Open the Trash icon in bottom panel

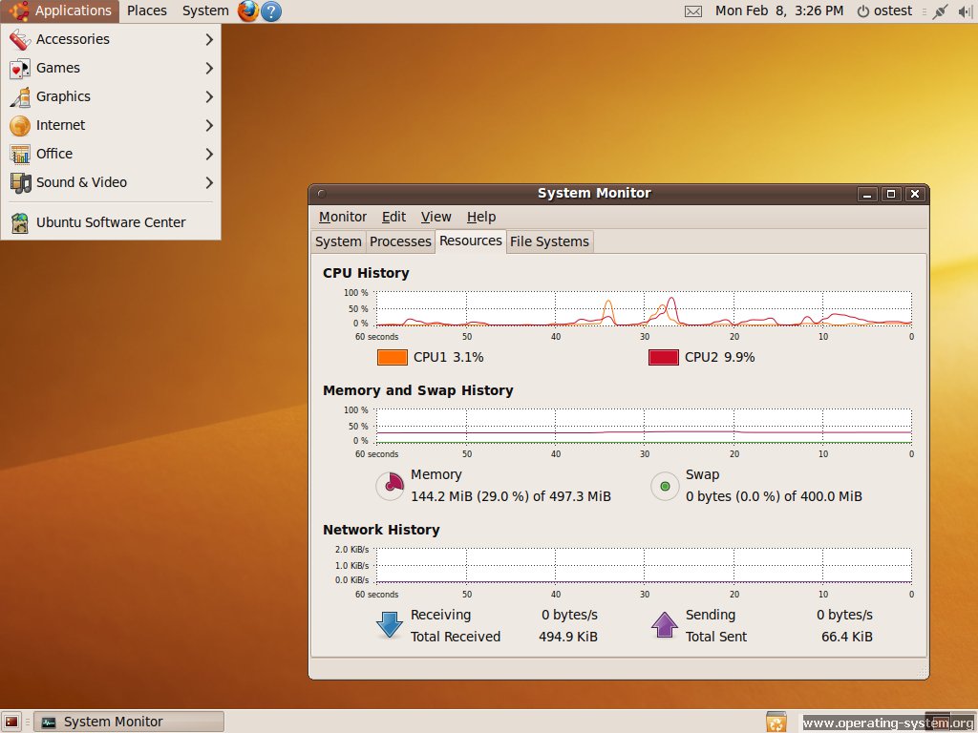pos(776,722)
